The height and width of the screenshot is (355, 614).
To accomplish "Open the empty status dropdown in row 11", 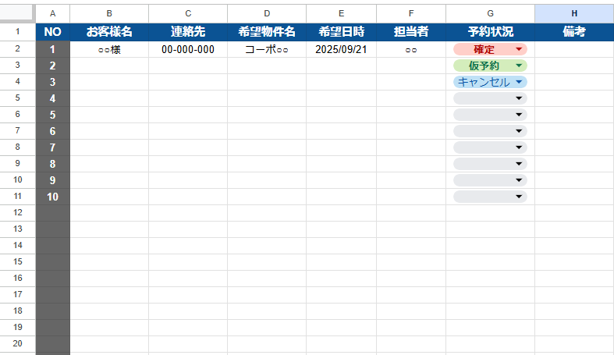I will pos(519,197).
